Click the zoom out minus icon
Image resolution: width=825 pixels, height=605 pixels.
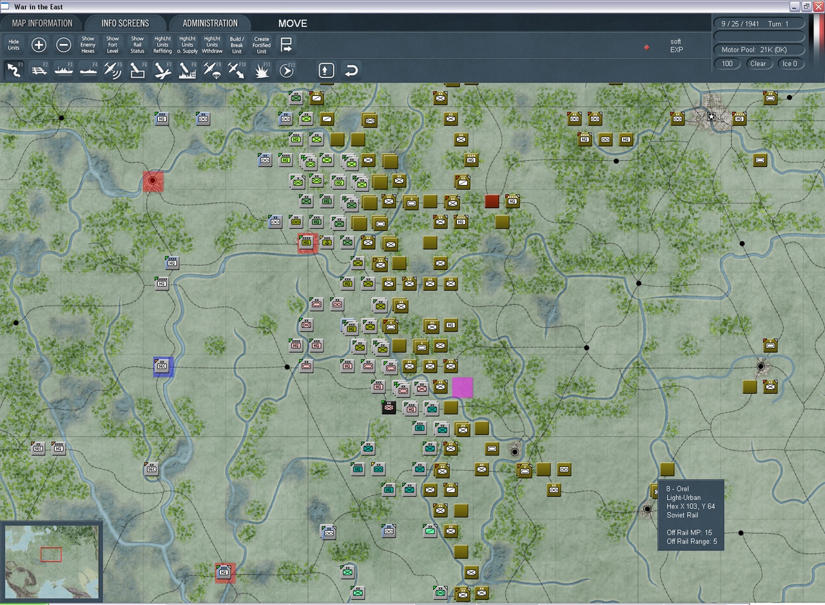[x=64, y=45]
